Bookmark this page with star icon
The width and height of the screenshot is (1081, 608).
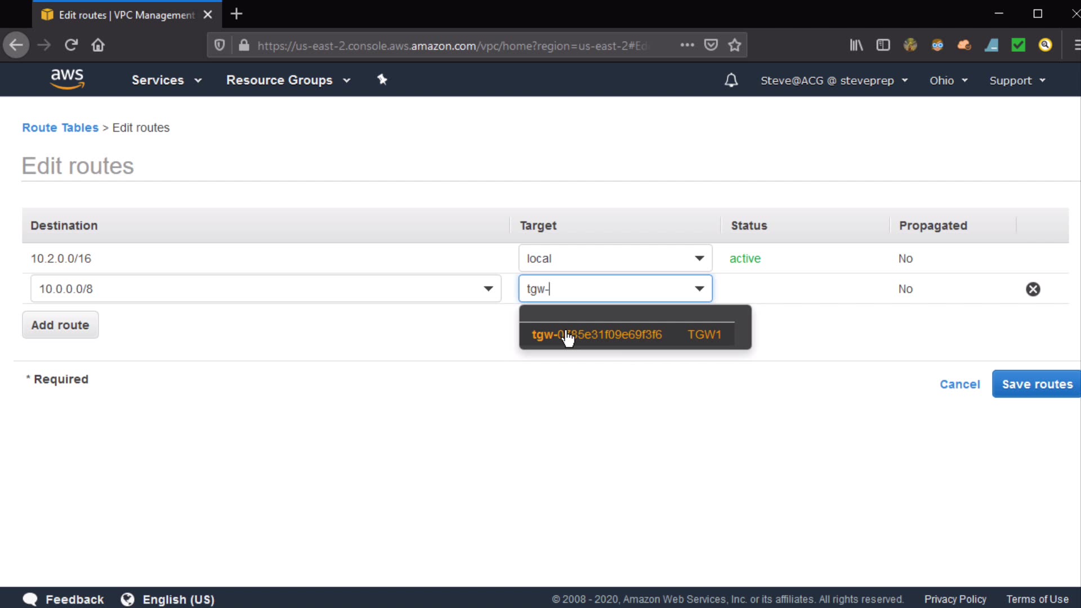tap(734, 45)
